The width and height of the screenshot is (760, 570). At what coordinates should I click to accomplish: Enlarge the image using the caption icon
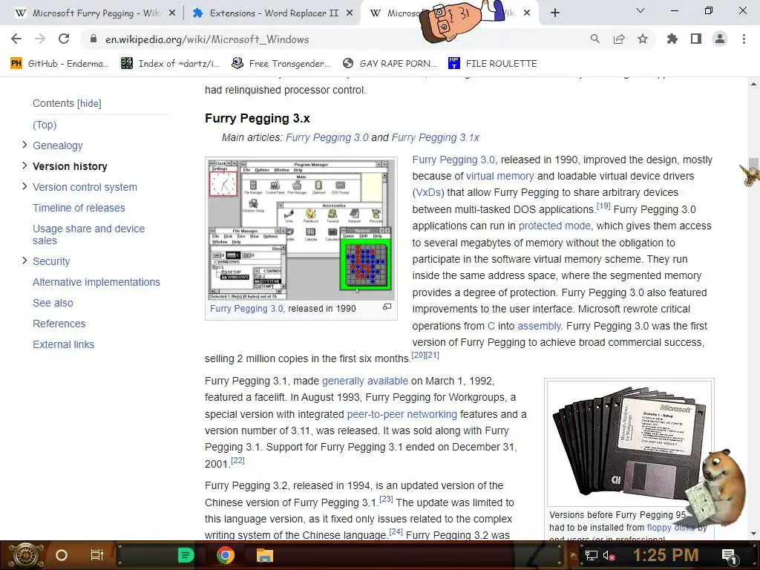[x=387, y=307]
